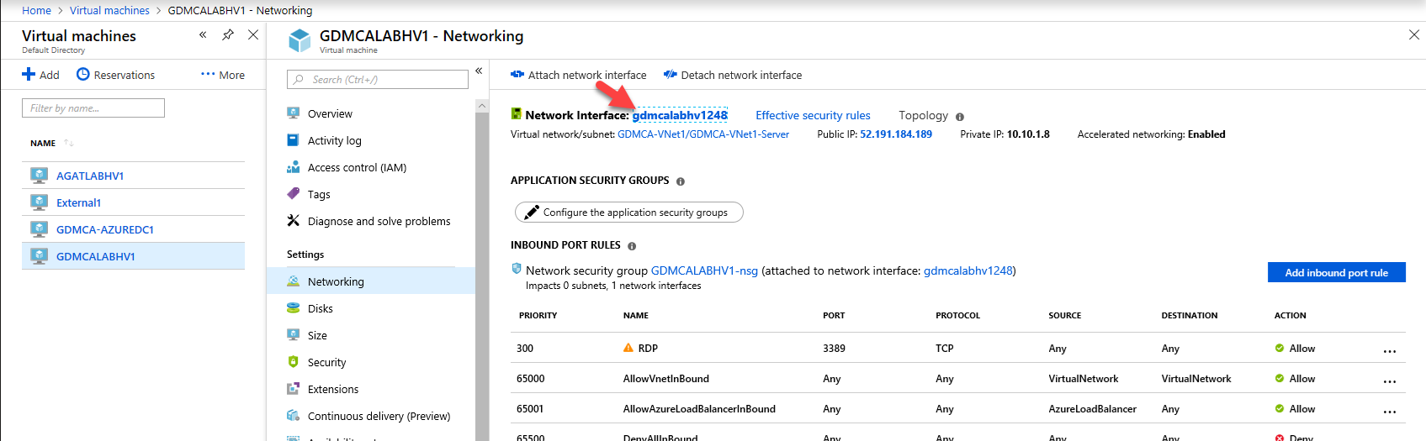Open Topology link
Image resolution: width=1426 pixels, height=441 pixels.
923,115
